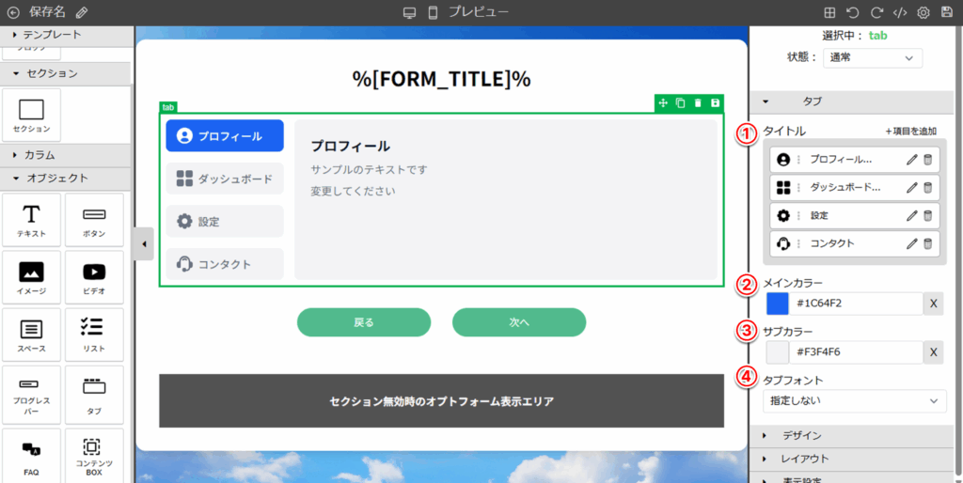Image resolution: width=963 pixels, height=483 pixels.
Task: Clear the メインカラー value with X
Action: click(x=934, y=304)
